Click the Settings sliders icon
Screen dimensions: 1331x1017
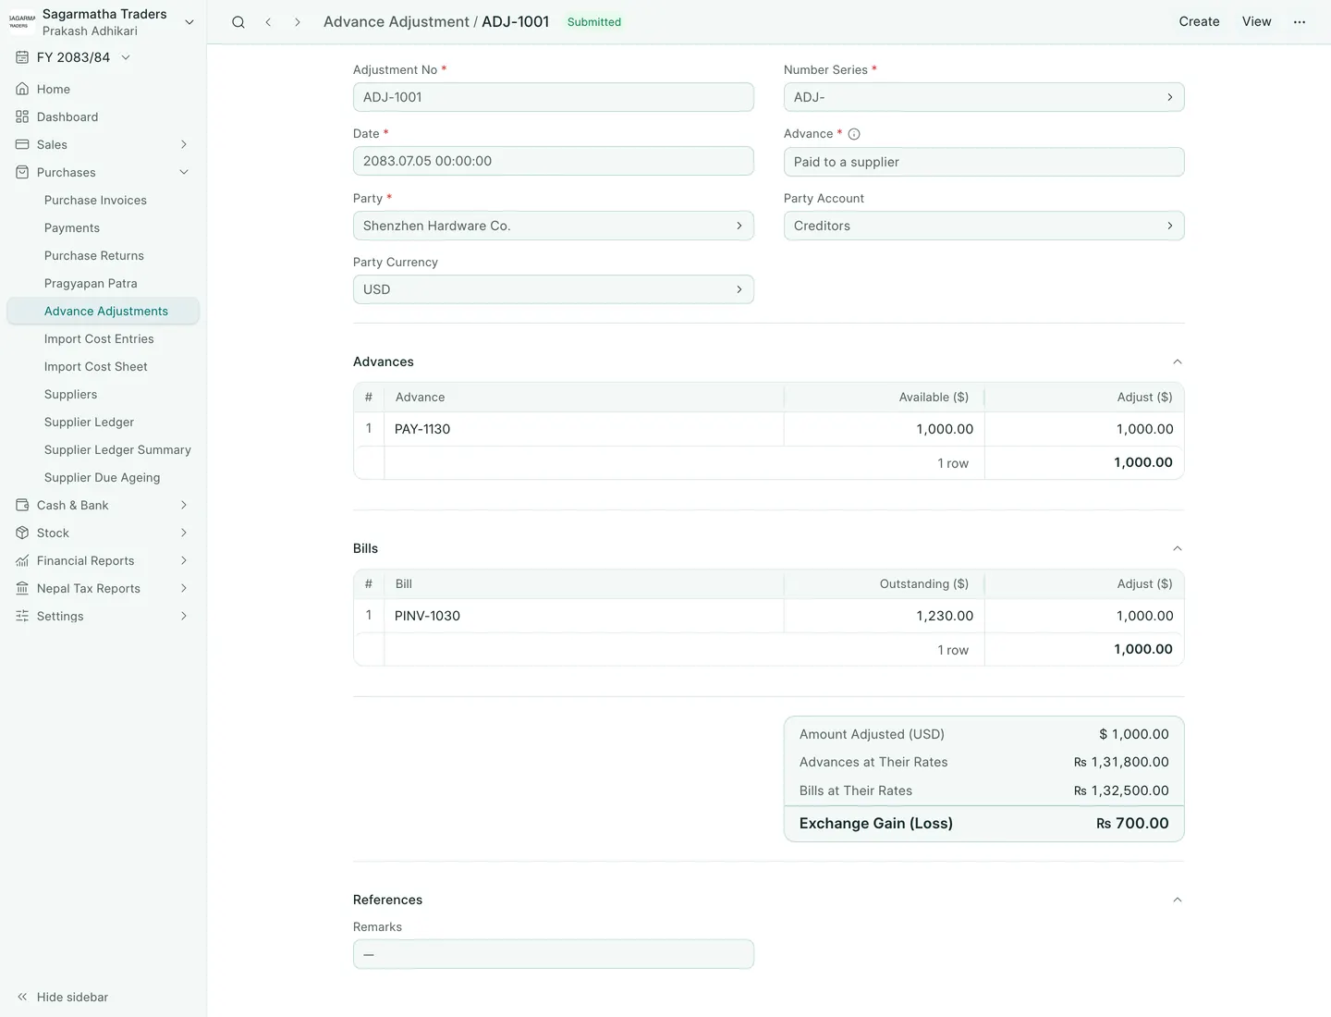[x=22, y=616]
